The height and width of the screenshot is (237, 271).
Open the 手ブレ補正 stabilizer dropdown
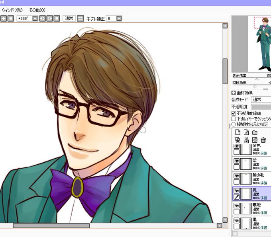click(x=119, y=18)
